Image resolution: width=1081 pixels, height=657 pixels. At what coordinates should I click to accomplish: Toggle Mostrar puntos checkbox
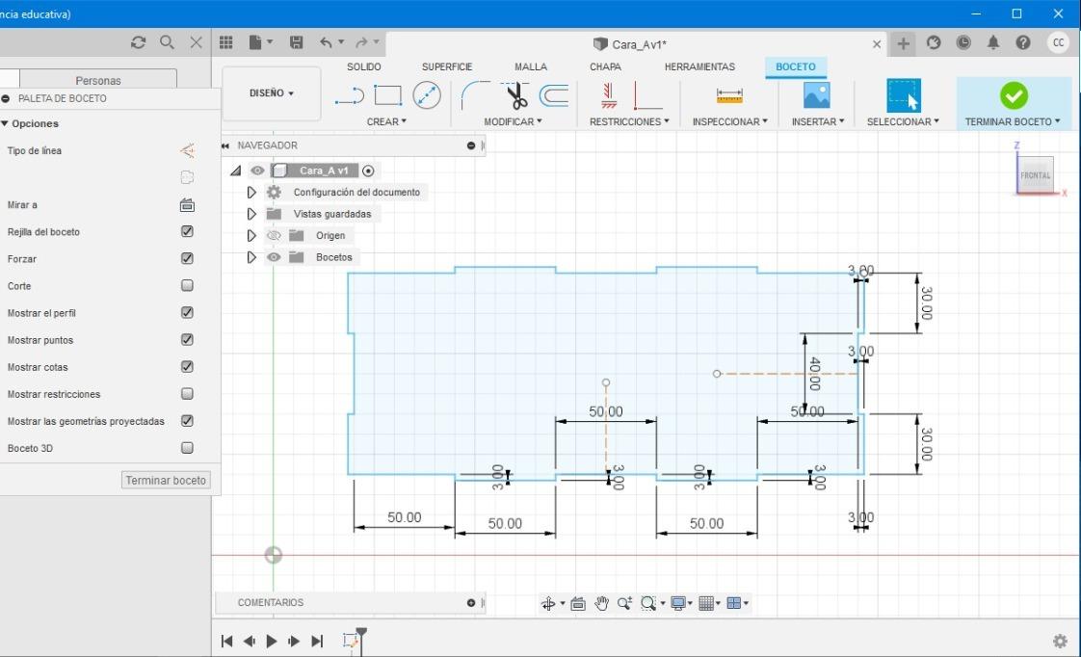pyautogui.click(x=187, y=340)
